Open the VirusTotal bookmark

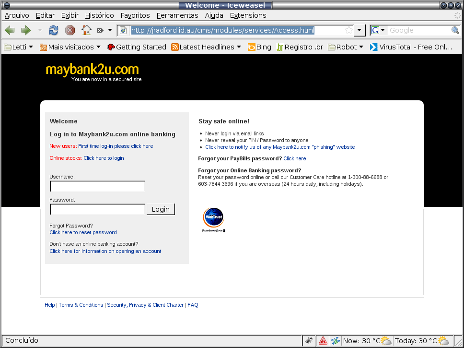pyautogui.click(x=411, y=47)
